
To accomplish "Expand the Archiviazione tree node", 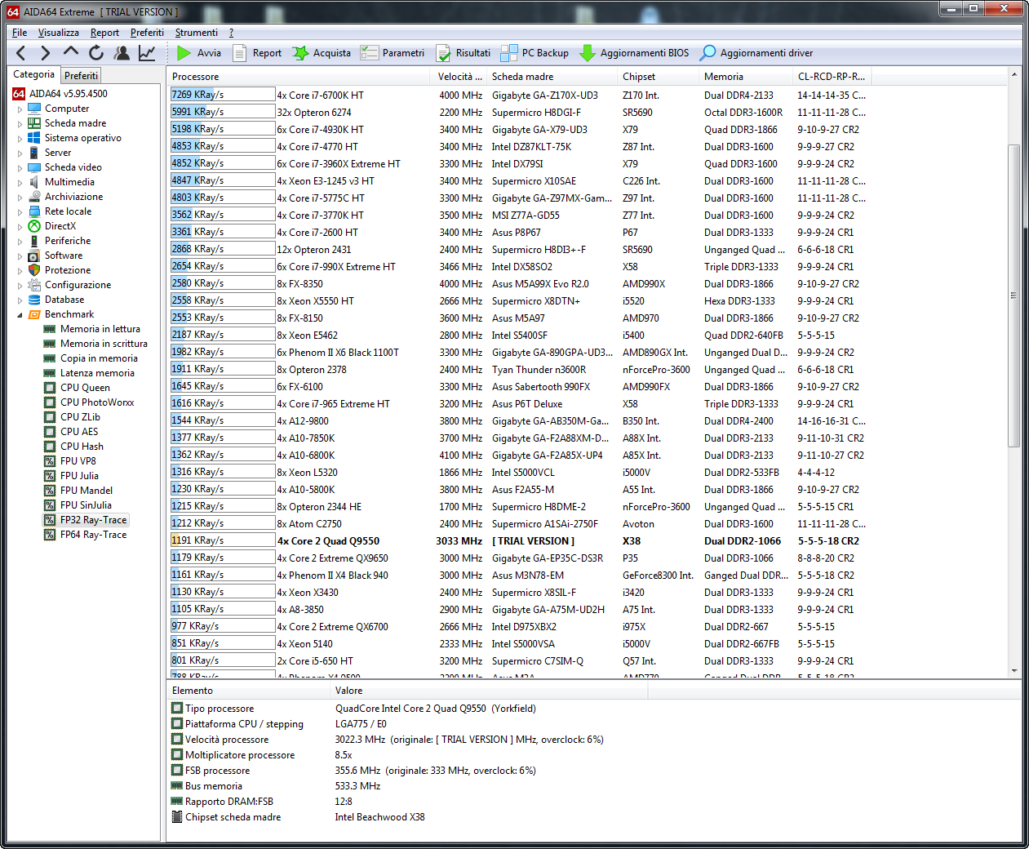I will pos(20,197).
